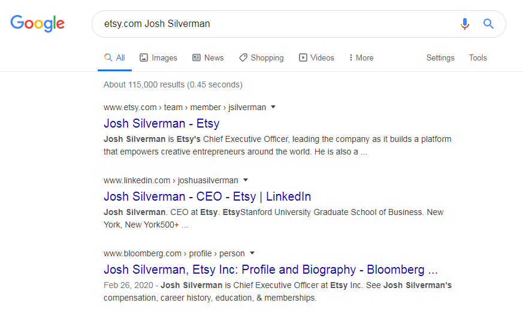Open the linkedin.com result dropdown arrow
This screenshot has height=312, width=523.
pos(246,180)
